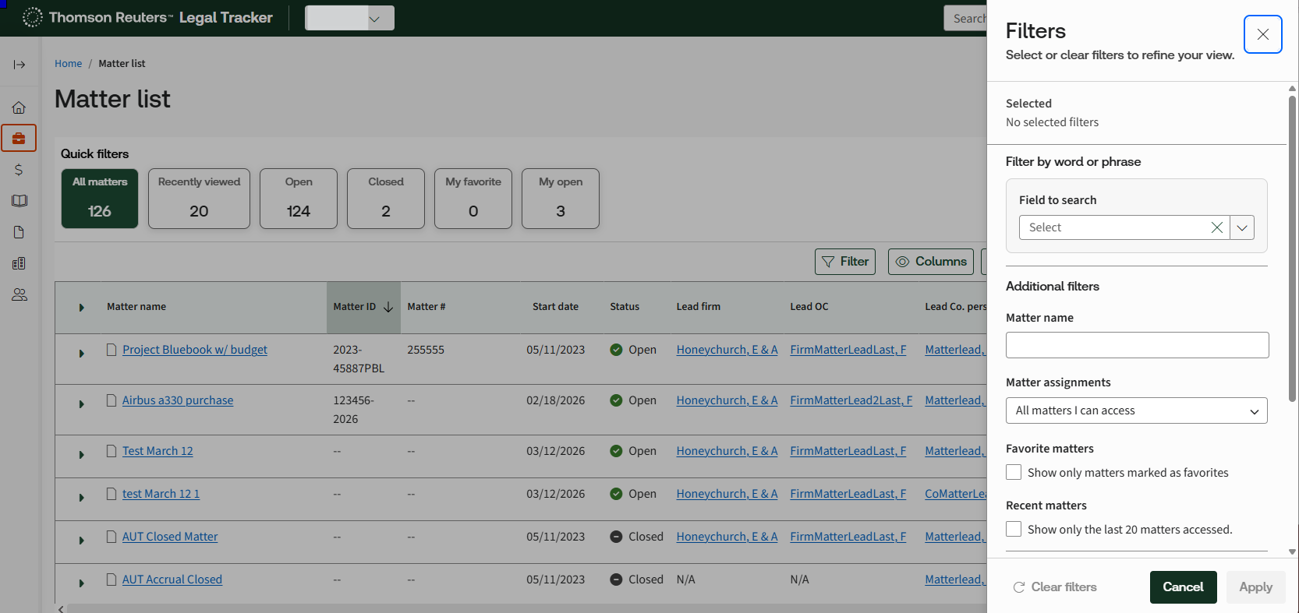Screen dimensions: 1299x613
Task: Open Airbus a330 purchase matter link
Action: coord(178,400)
